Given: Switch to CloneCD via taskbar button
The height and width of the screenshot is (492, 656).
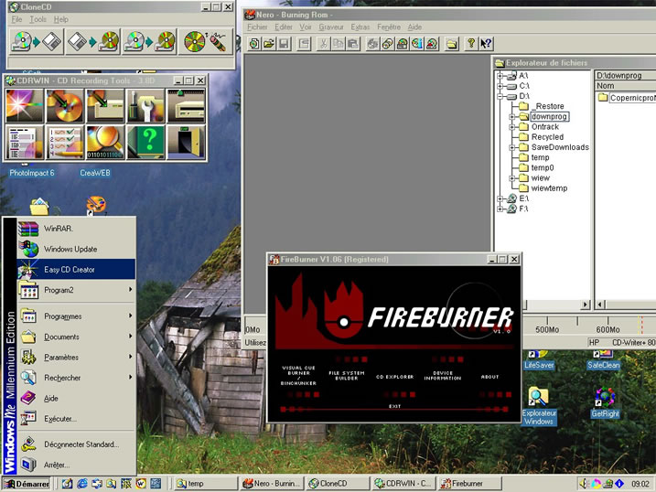Looking at the screenshot, I should tap(338, 484).
